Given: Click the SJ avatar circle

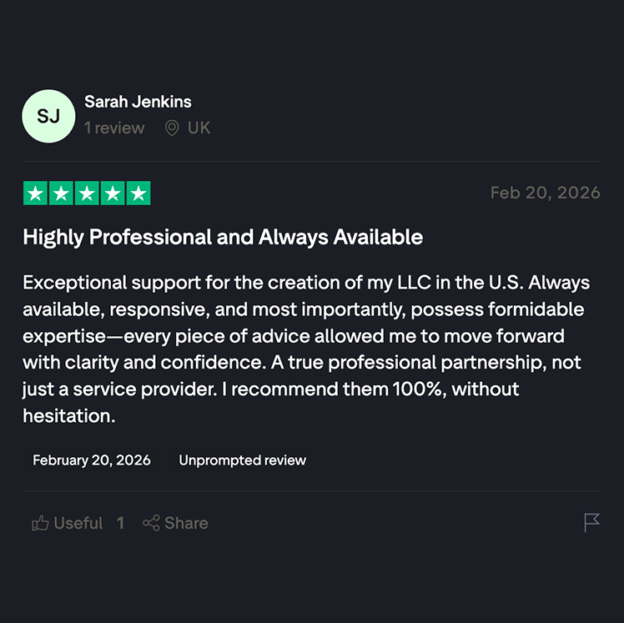Looking at the screenshot, I should 48,116.
